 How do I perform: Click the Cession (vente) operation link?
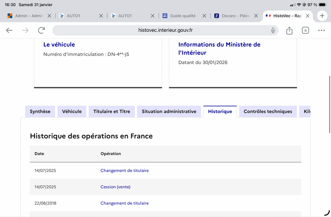click(115, 187)
